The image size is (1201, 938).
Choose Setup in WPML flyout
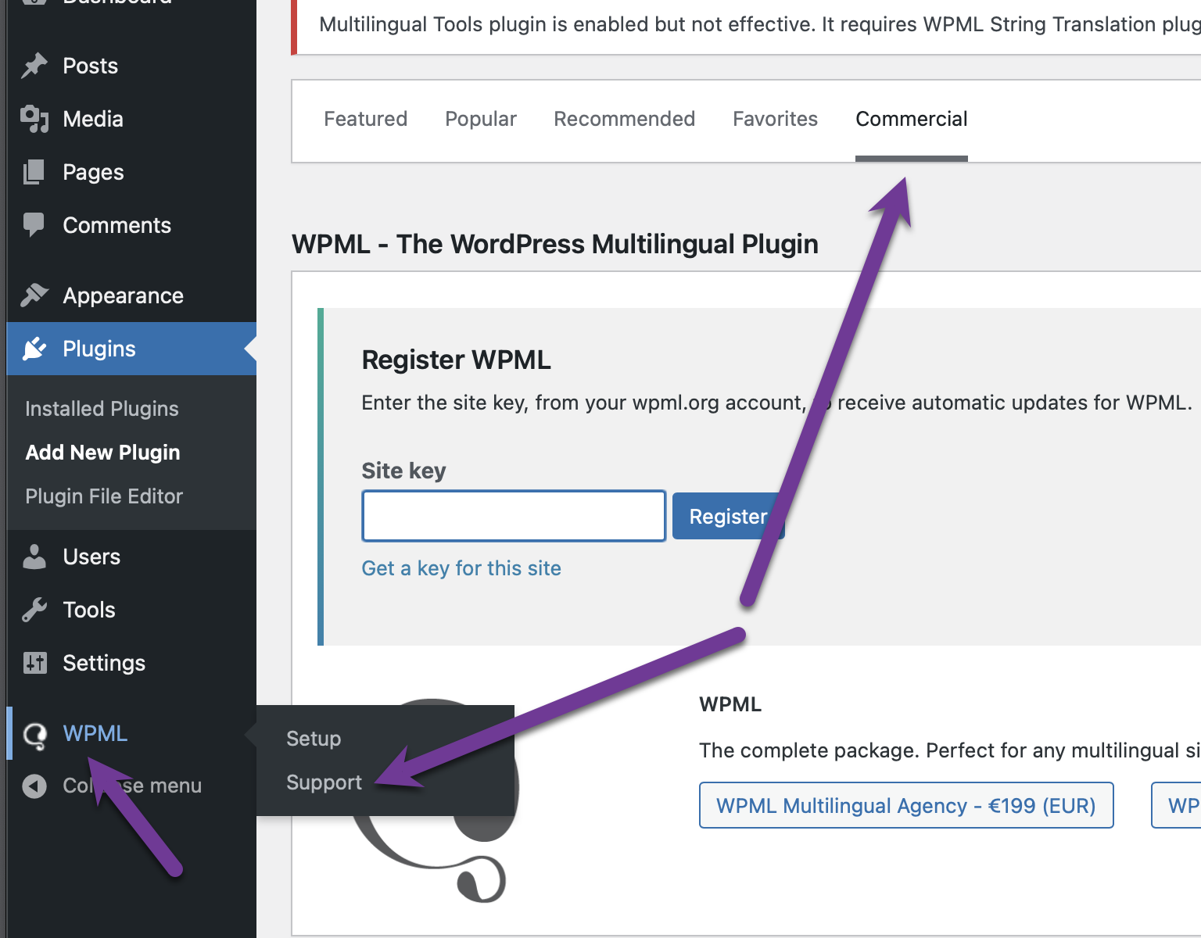(x=314, y=739)
